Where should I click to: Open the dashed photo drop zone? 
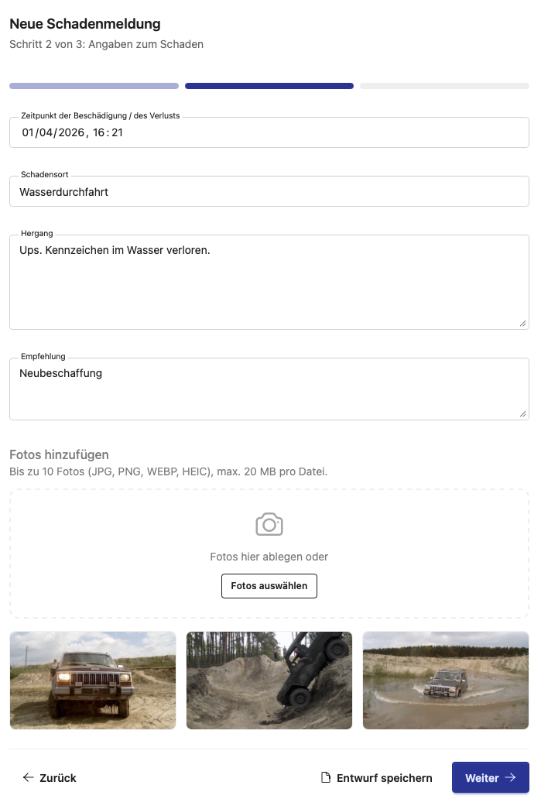click(269, 553)
